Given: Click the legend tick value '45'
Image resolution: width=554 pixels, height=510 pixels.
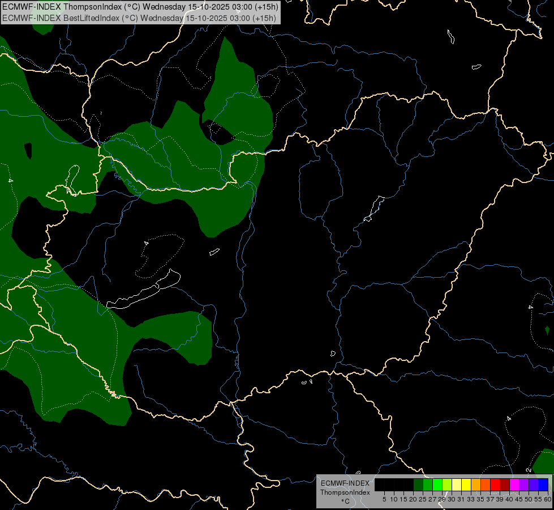Looking at the screenshot, I should 519,499.
